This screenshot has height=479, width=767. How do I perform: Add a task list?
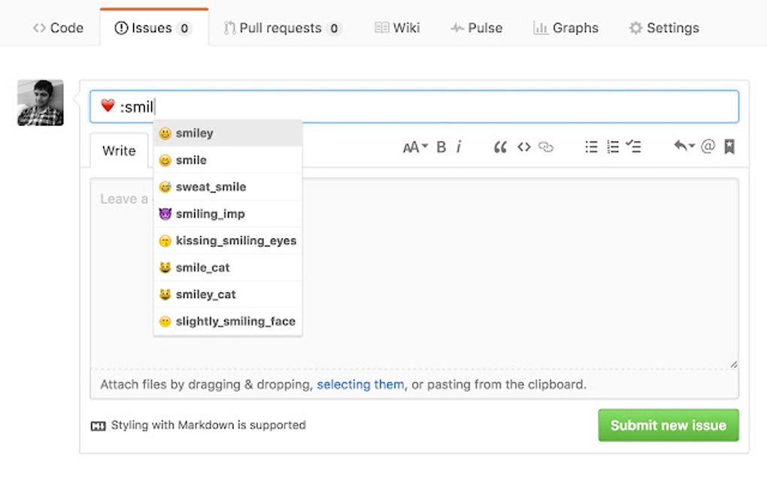pos(634,147)
